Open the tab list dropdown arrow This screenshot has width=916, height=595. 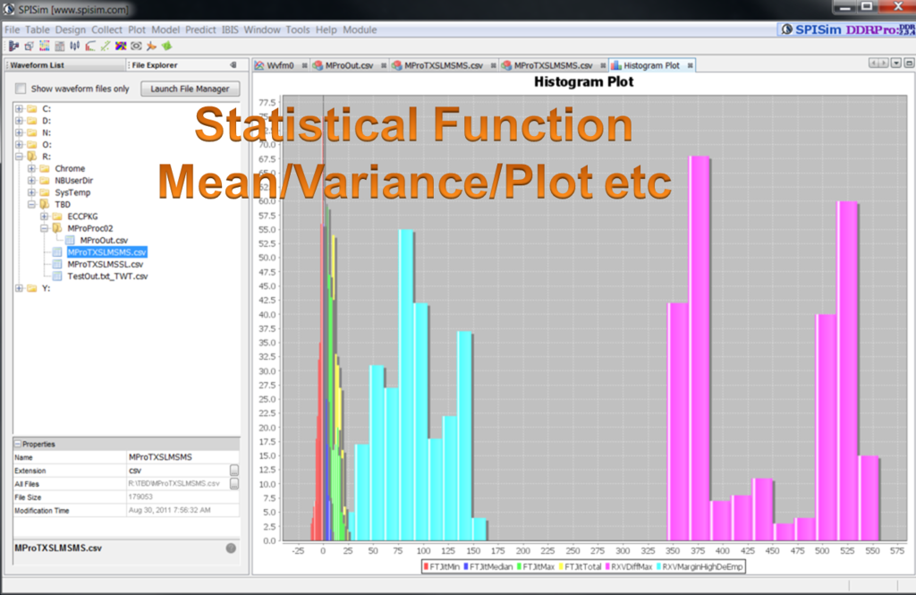(896, 64)
